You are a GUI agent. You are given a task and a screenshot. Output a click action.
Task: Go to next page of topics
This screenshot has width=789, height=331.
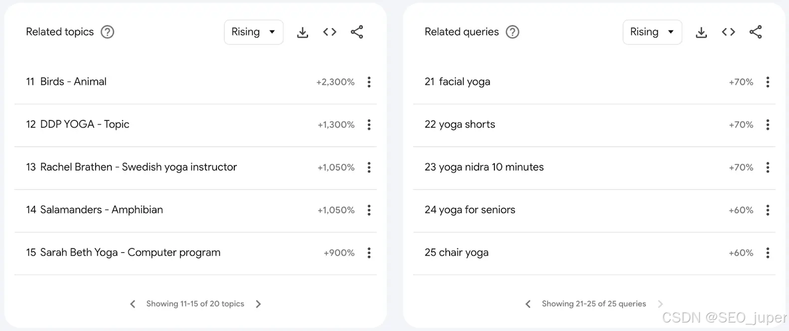coord(258,304)
